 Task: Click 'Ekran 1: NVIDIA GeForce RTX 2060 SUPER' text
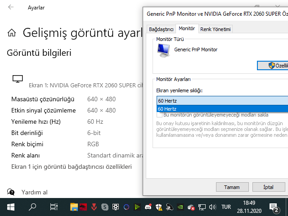[86, 85]
